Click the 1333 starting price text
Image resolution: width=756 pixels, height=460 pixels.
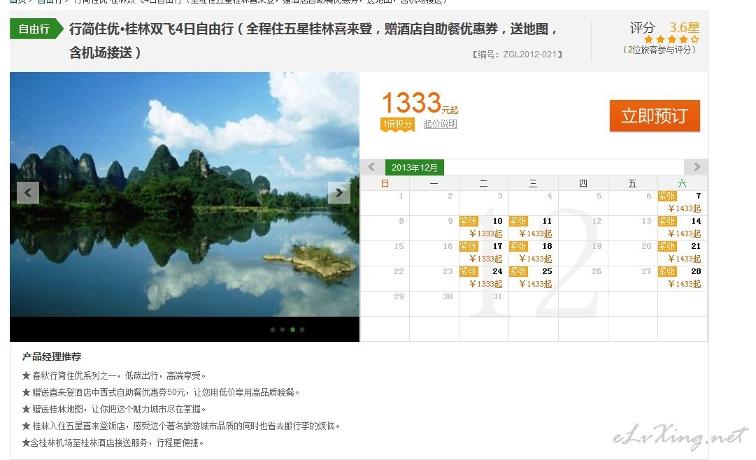pyautogui.click(x=411, y=102)
